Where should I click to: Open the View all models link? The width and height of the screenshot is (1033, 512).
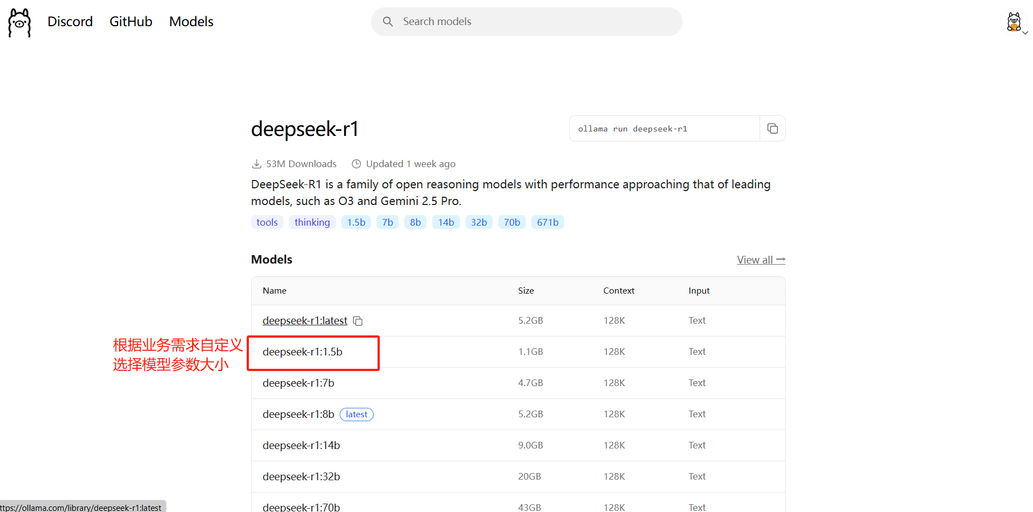[x=761, y=260]
